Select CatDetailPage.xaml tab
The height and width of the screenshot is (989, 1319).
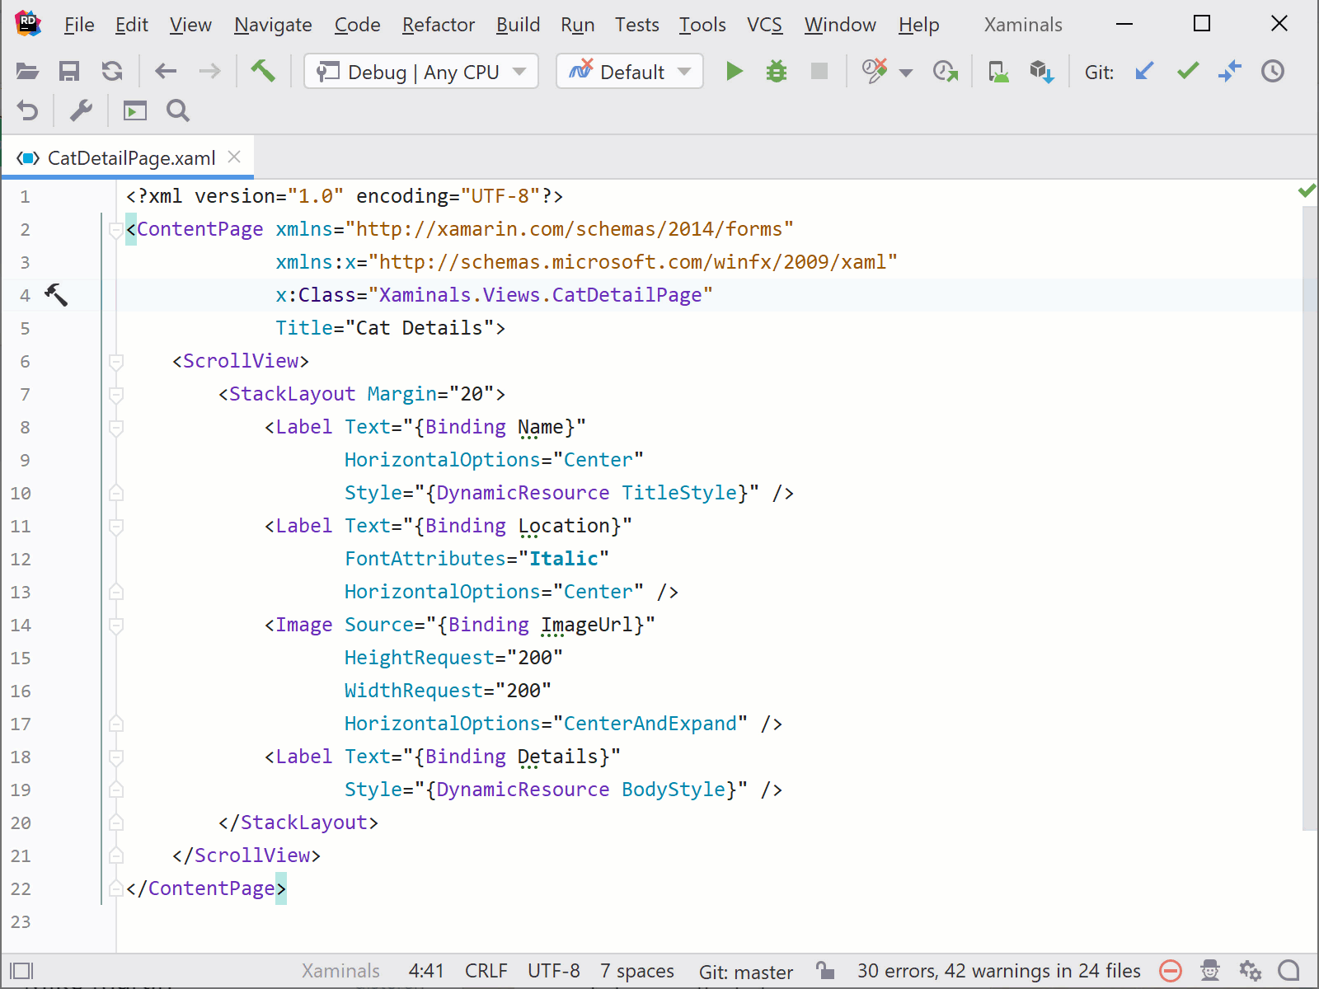pos(131,158)
